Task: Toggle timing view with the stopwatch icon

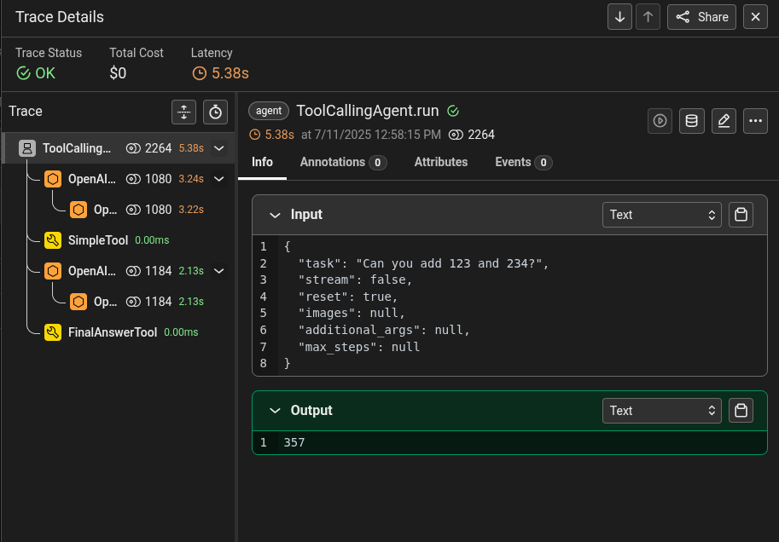Action: [x=215, y=112]
